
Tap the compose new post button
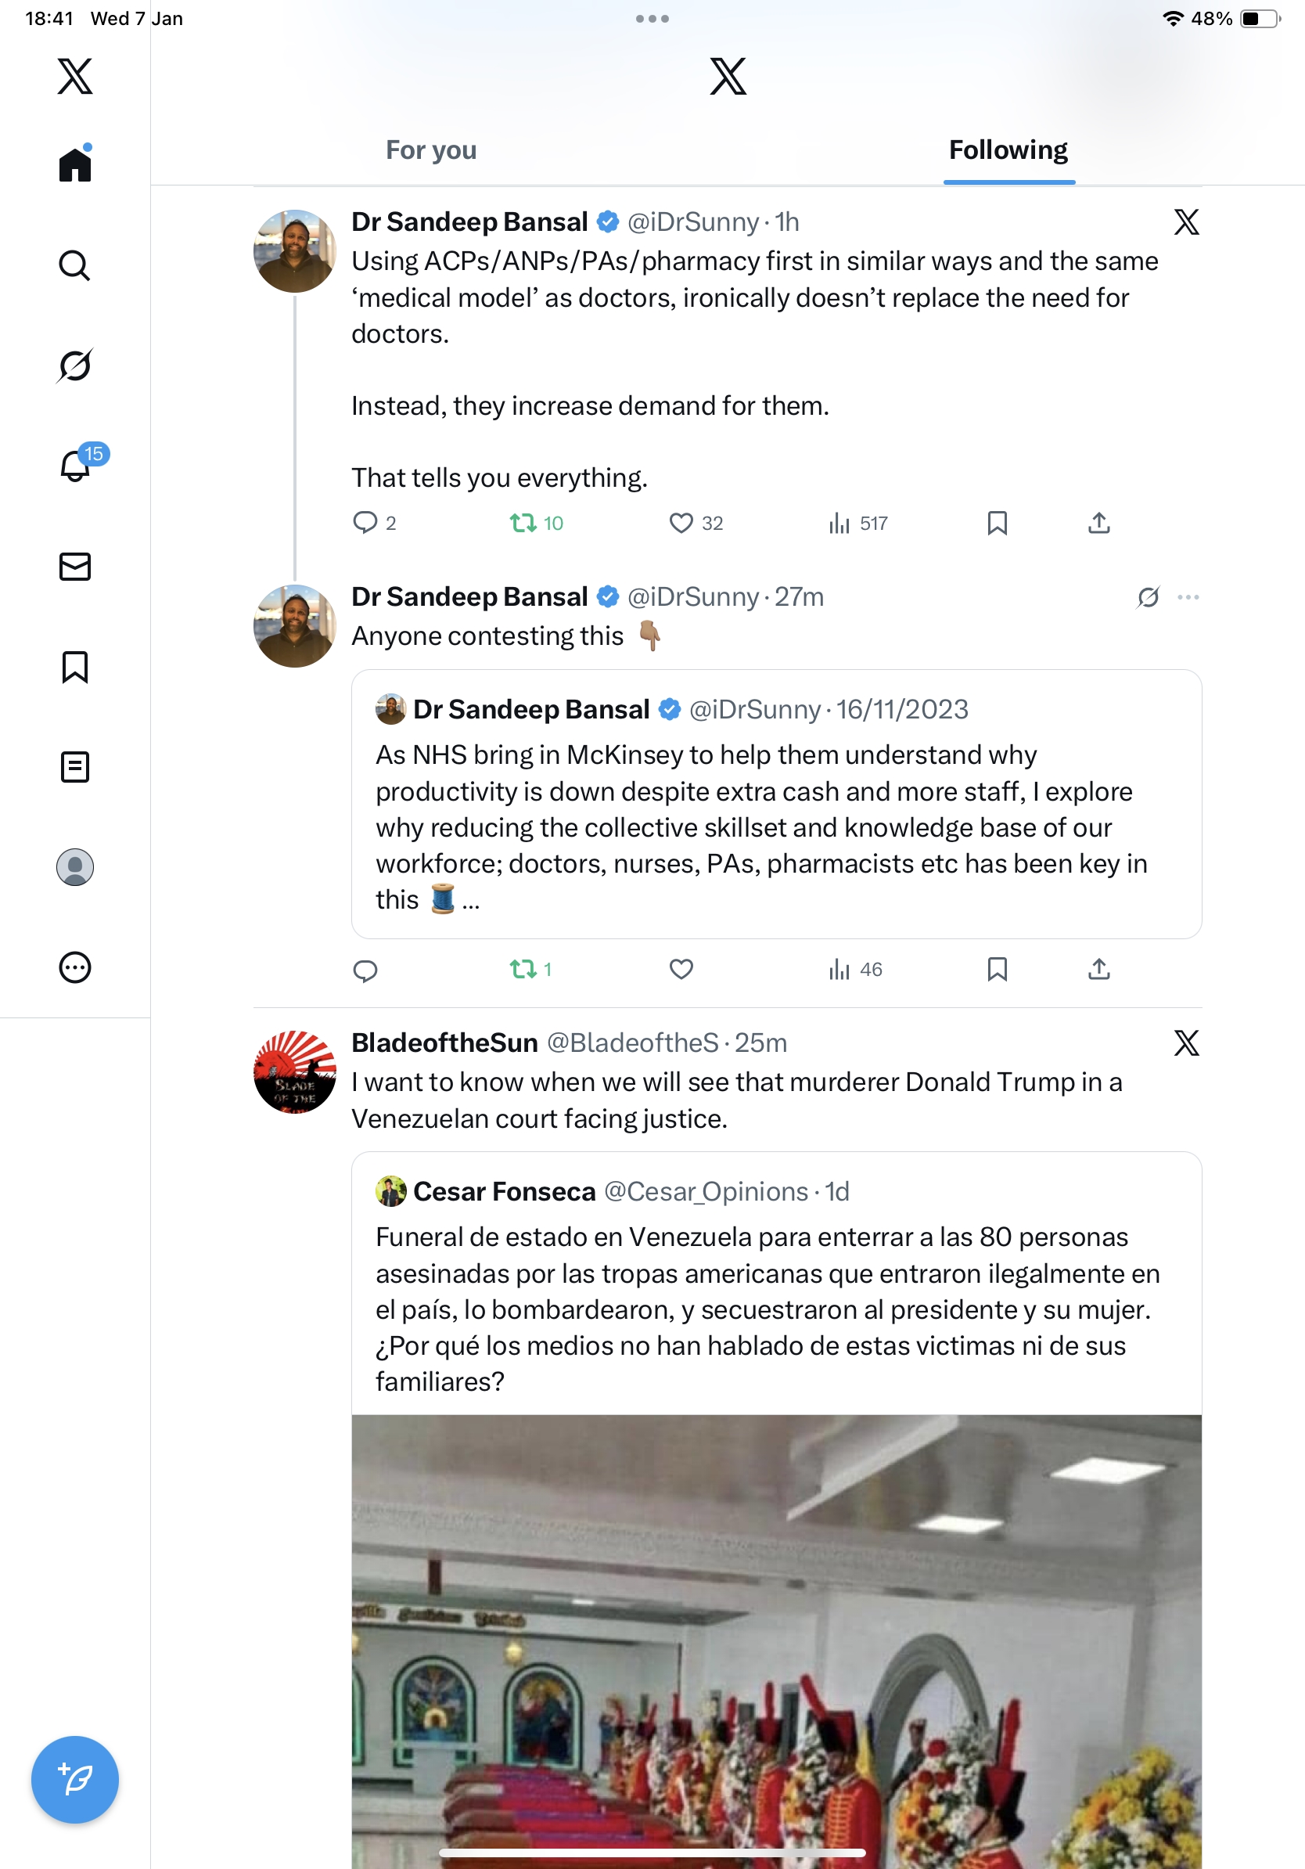75,1780
